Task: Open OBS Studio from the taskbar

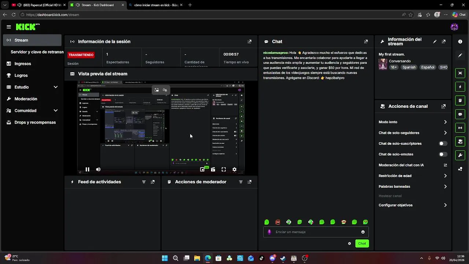Action: (x=304, y=258)
